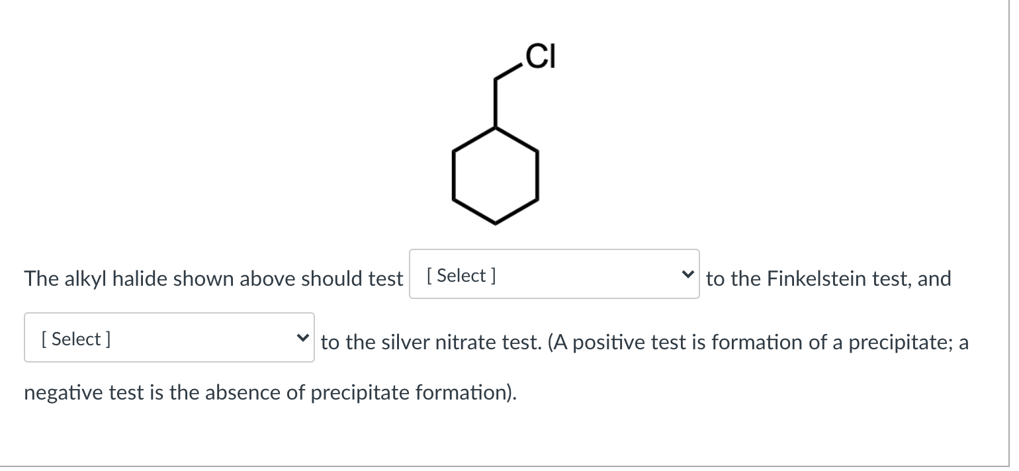Click the chloromethylcyclohexane structure image
Screen dimensions: 1019x471
(496, 139)
